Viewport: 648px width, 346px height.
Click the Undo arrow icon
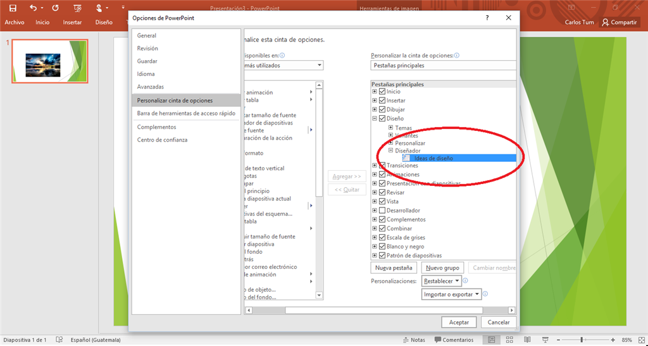[34, 8]
